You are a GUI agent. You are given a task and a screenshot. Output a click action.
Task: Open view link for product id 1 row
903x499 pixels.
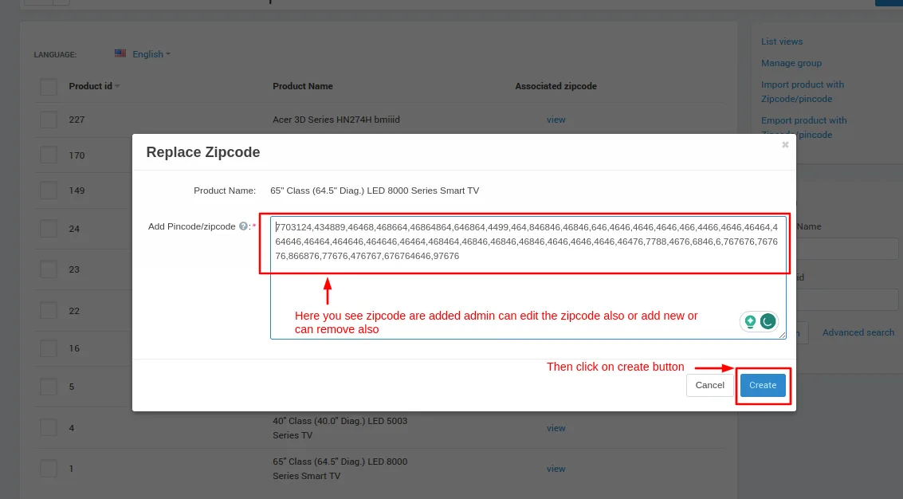click(556, 469)
